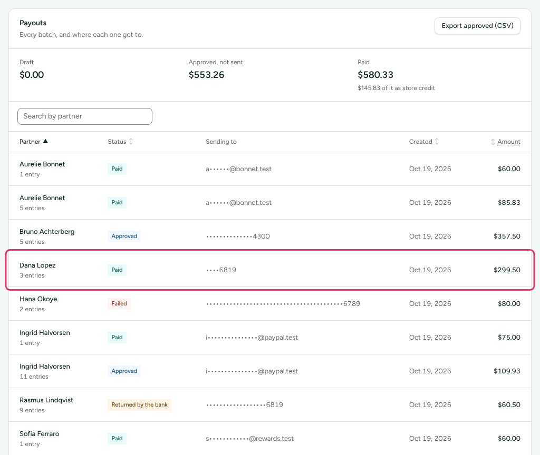The width and height of the screenshot is (540, 455).
Task: Select the Hana Okoye partner name
Action: pos(38,299)
